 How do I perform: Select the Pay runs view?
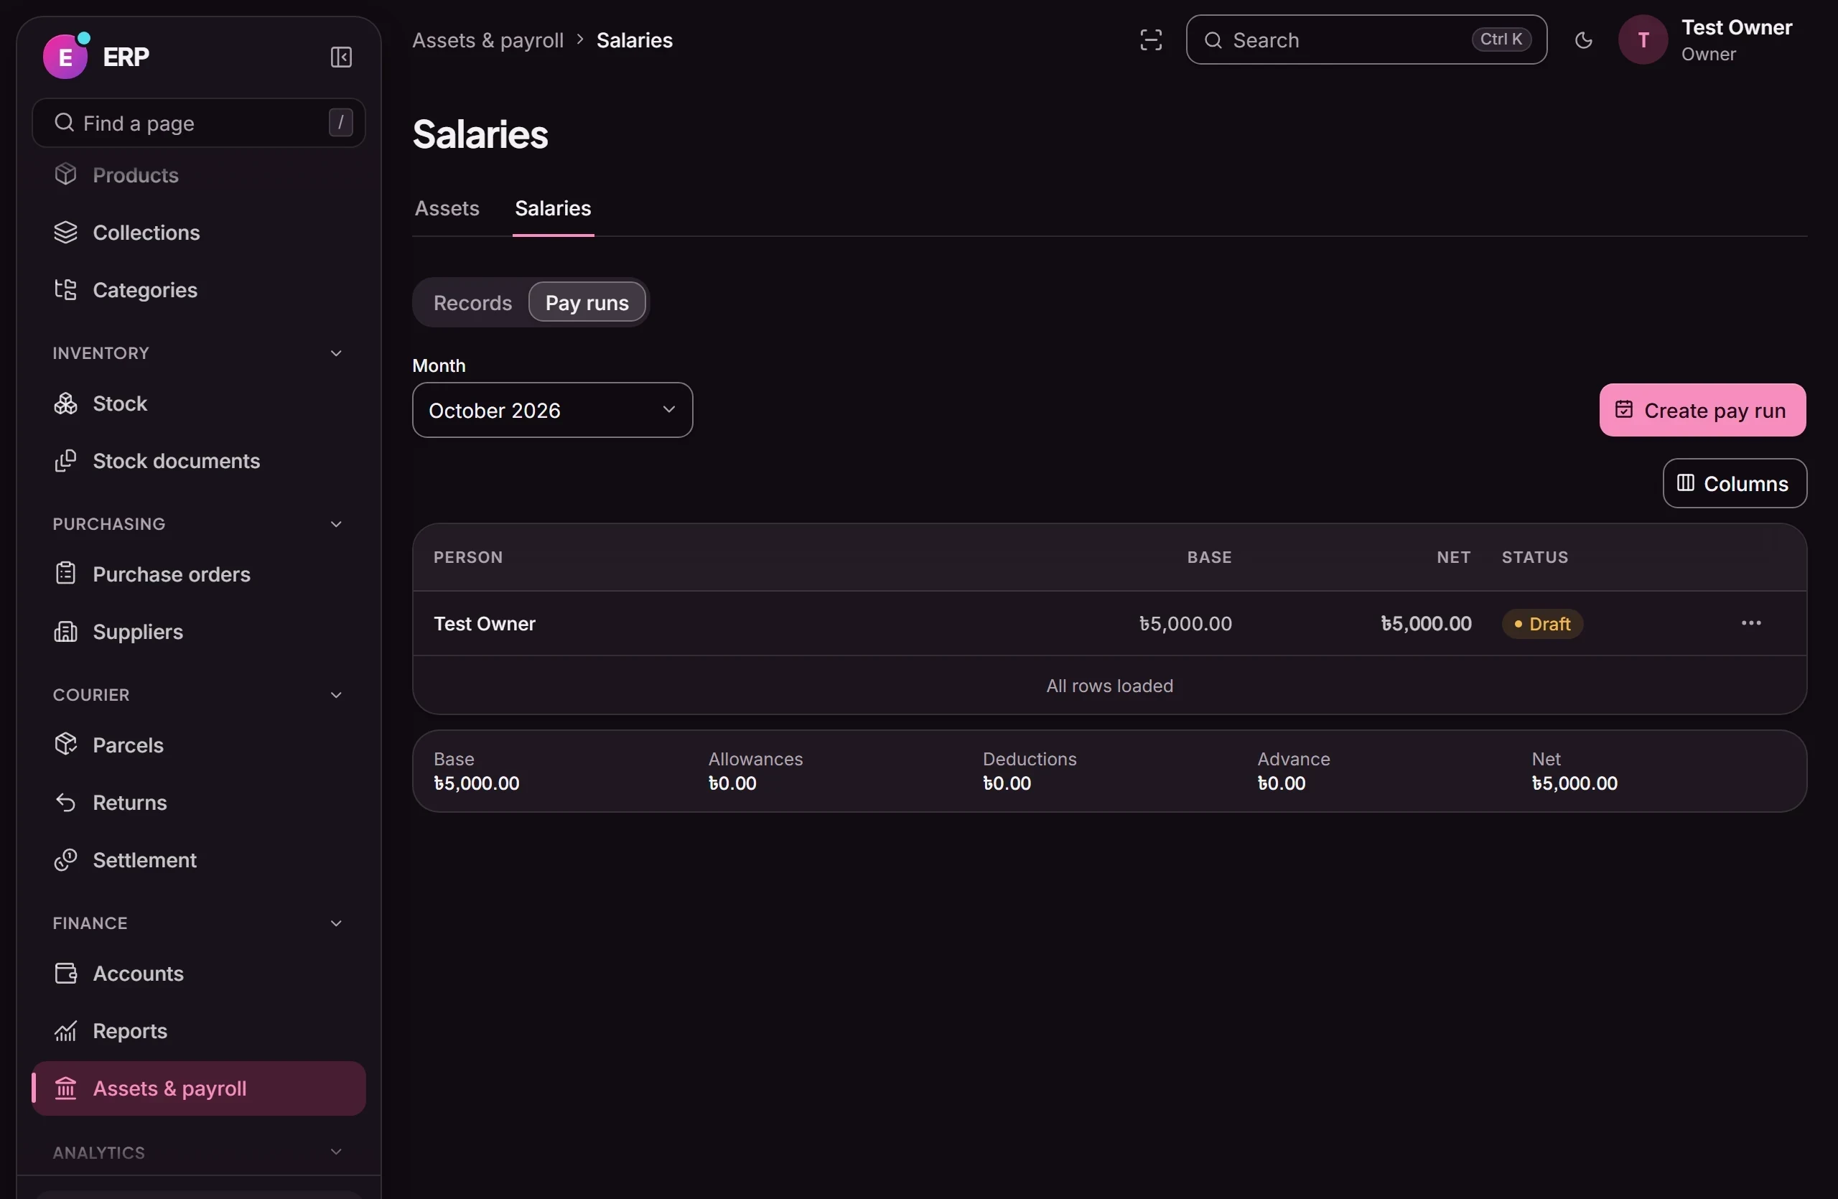(587, 303)
